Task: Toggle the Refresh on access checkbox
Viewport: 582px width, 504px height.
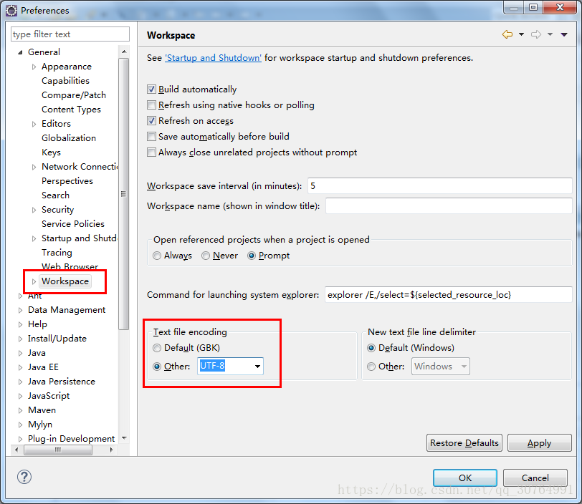Action: tap(151, 120)
